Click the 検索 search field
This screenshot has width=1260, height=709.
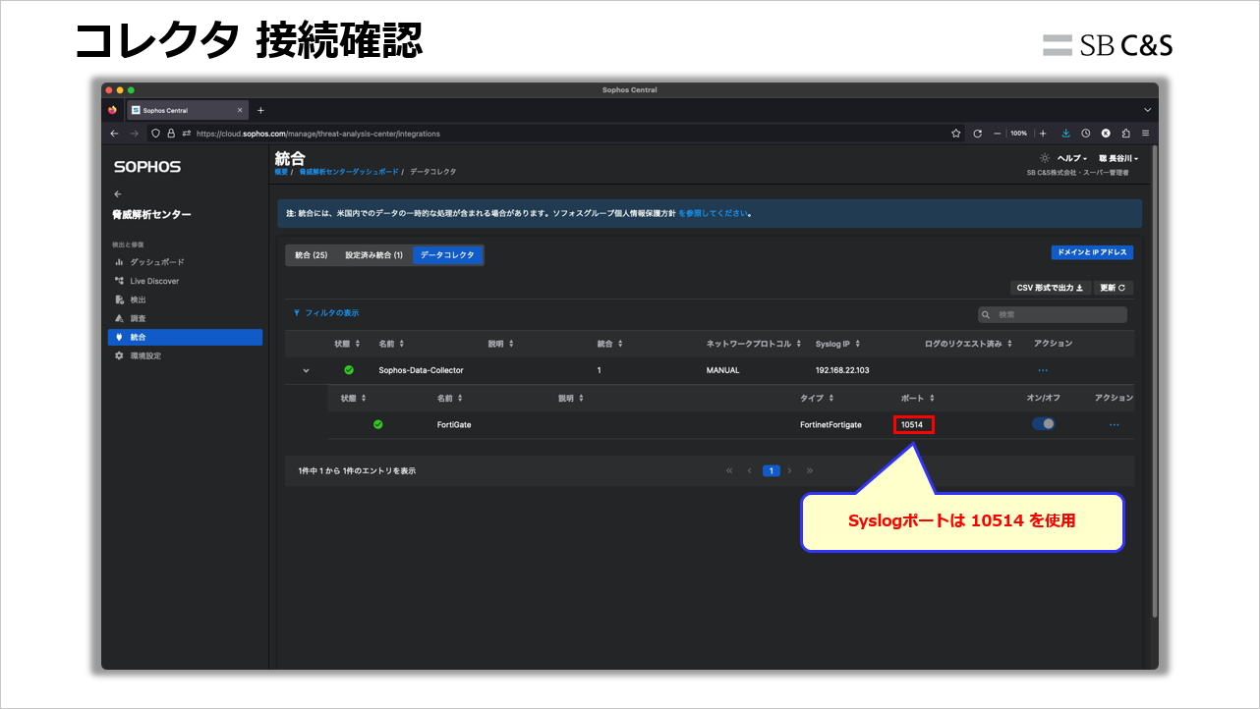point(1052,314)
